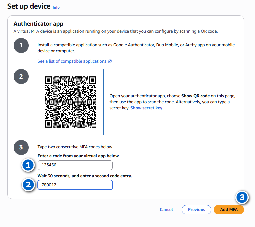This screenshot has height=227, width=255.
Task: Open the Info link beside Set up device
Action: pos(56,7)
